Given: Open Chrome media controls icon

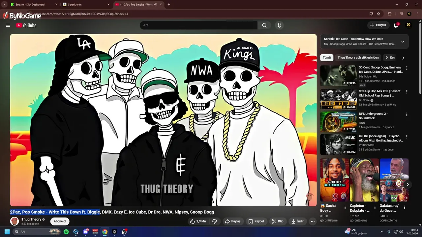Looking at the screenshot, I should pos(401,14).
